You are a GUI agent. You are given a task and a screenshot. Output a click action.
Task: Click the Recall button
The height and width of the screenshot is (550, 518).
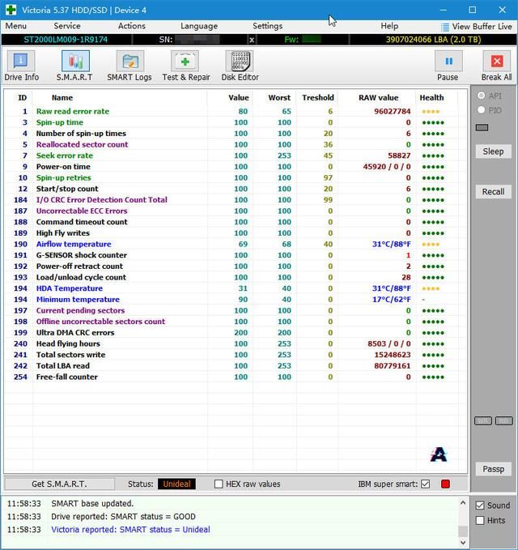tap(493, 192)
